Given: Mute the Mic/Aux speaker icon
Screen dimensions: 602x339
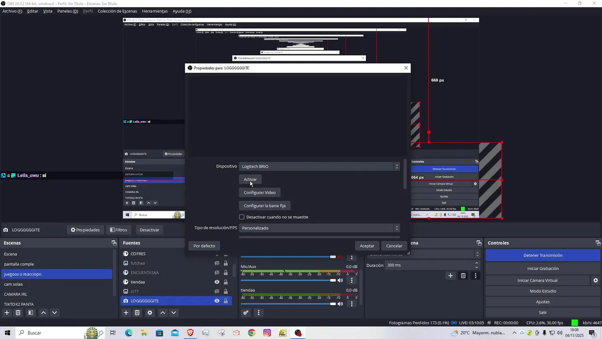Looking at the screenshot, I should (x=341, y=280).
